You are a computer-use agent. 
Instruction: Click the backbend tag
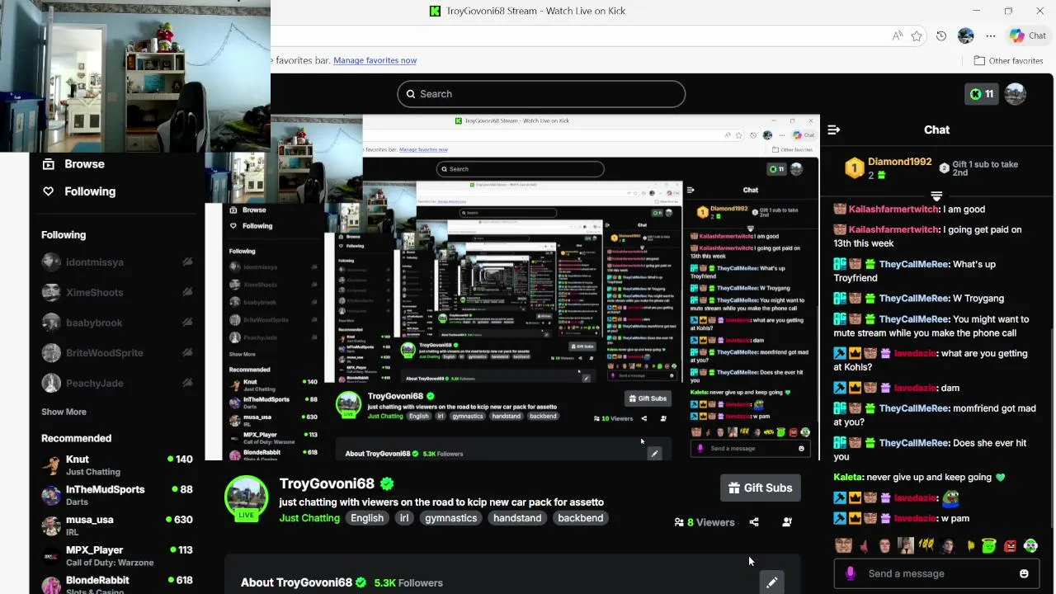[580, 518]
